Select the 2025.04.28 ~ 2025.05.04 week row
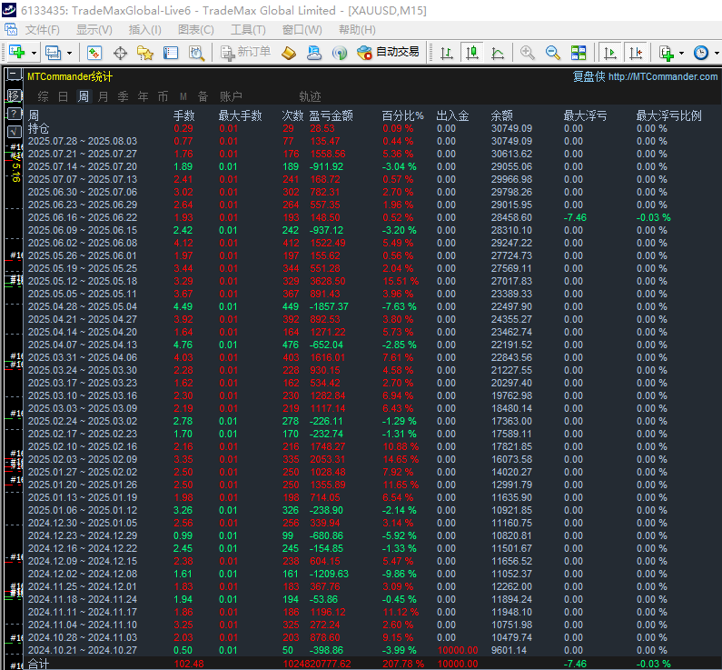722x670 pixels. point(82,306)
